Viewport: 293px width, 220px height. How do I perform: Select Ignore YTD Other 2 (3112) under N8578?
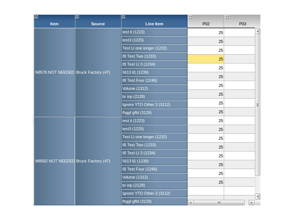point(154,104)
